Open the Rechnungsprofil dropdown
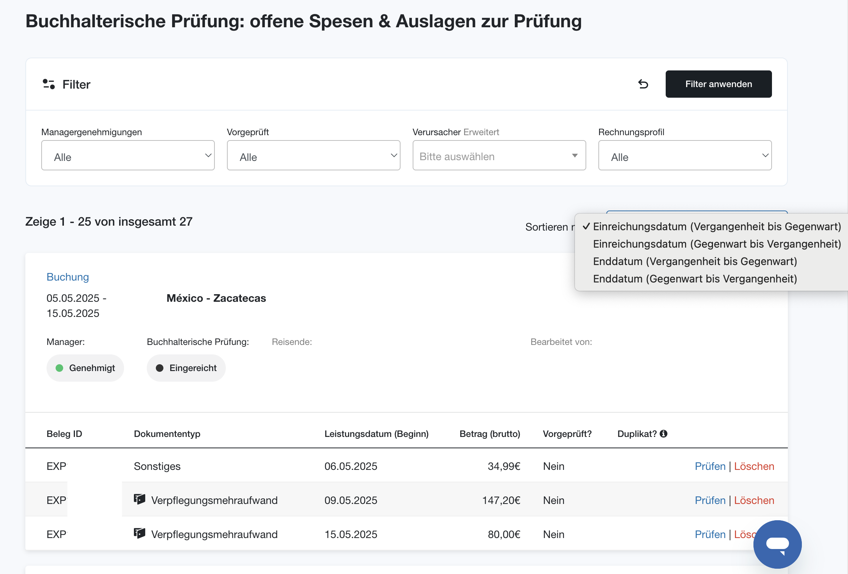848x574 pixels. 685,155
